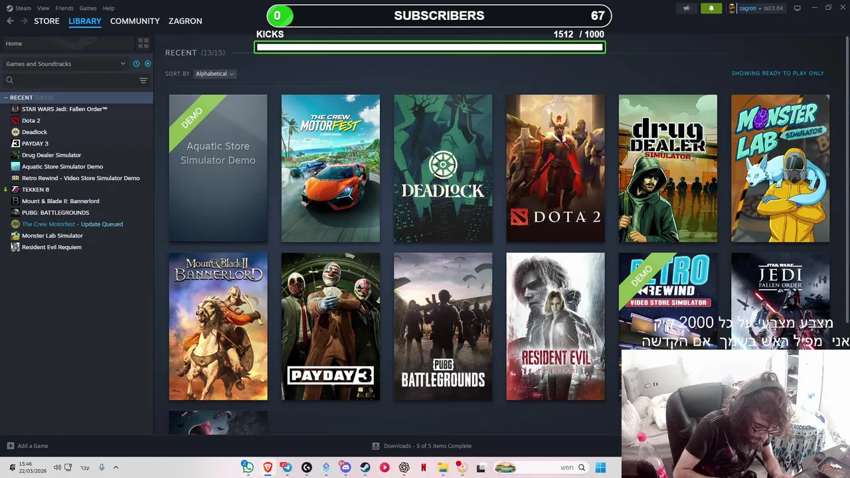
Task: Open WhatsApp from the taskbar
Action: pos(248,467)
